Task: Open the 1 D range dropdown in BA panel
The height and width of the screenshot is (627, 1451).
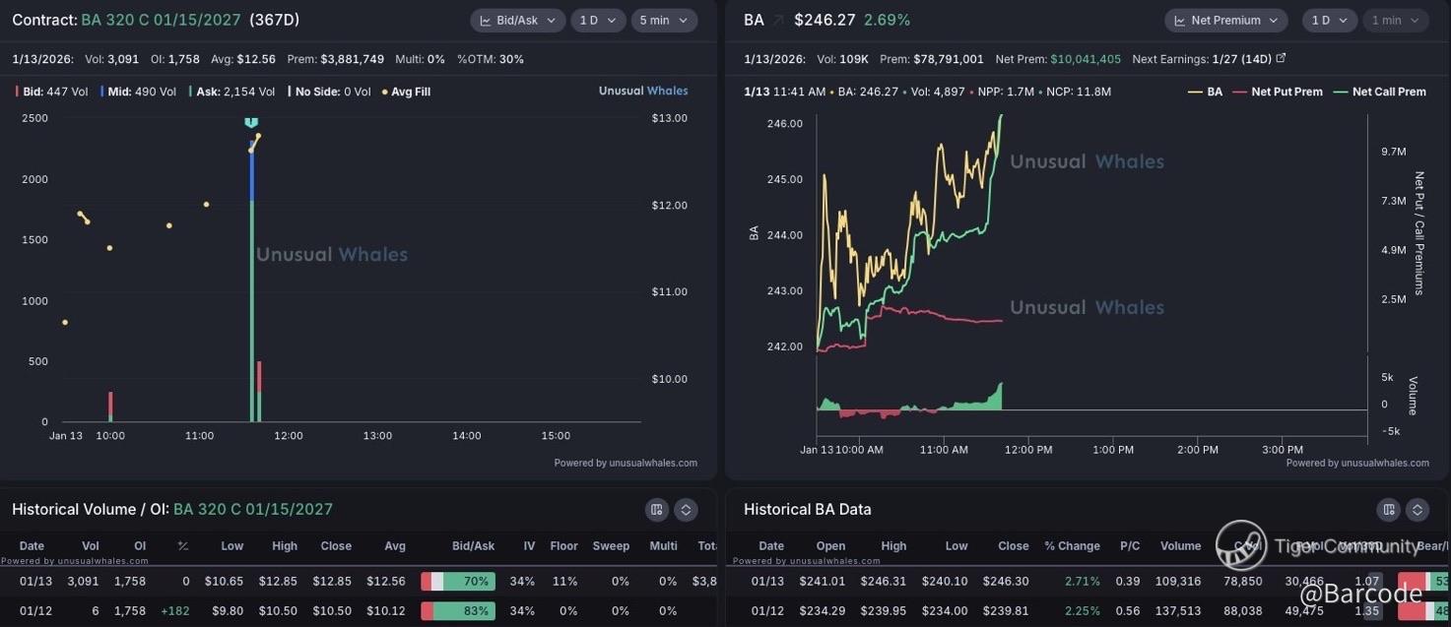Action: click(1330, 20)
